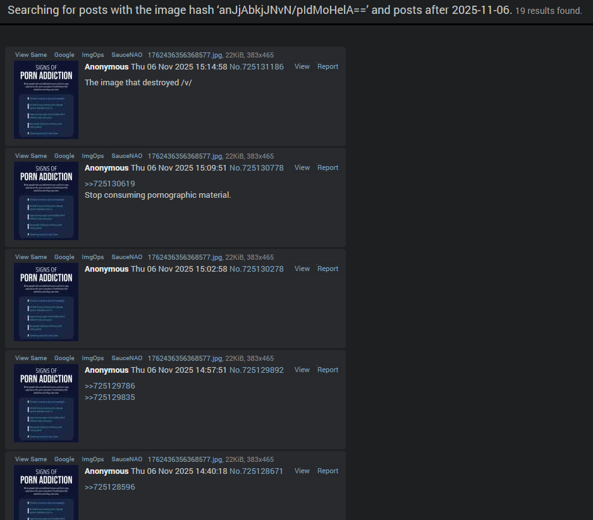Open image filename link in post No.725130278
The width and height of the screenshot is (593, 520).
click(185, 257)
